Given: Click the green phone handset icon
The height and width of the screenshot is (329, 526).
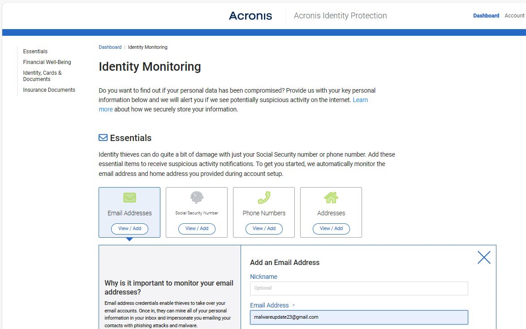Looking at the screenshot, I should tap(264, 197).
